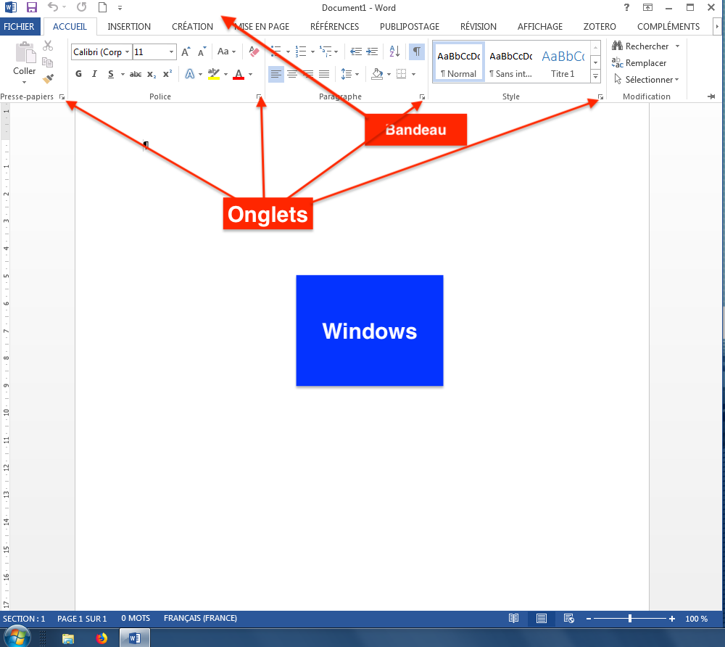Increase font size with the large A icon
Viewport: 725px width, 647px height.
coord(186,51)
